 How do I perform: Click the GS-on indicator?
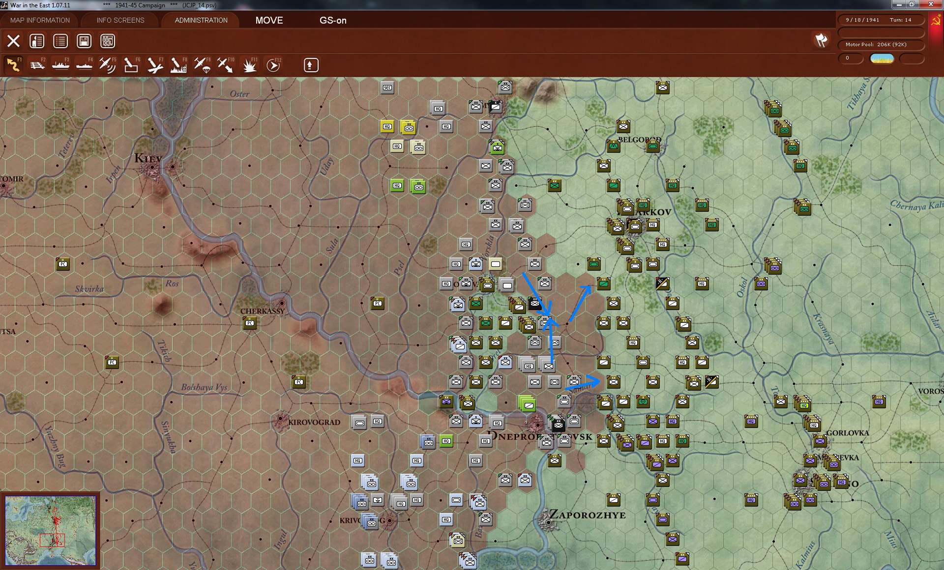tap(333, 20)
